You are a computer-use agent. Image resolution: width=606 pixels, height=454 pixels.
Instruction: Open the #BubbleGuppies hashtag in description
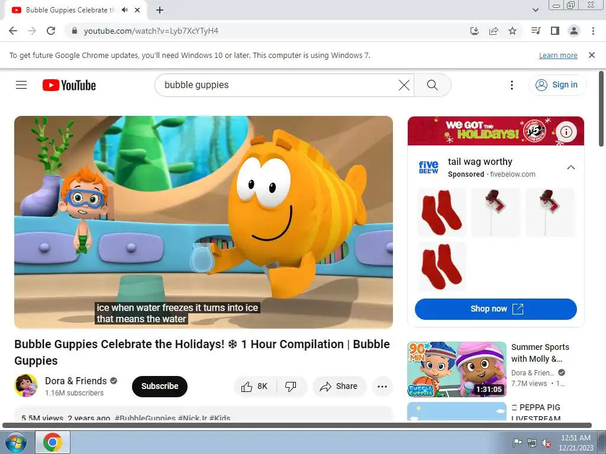click(x=145, y=418)
